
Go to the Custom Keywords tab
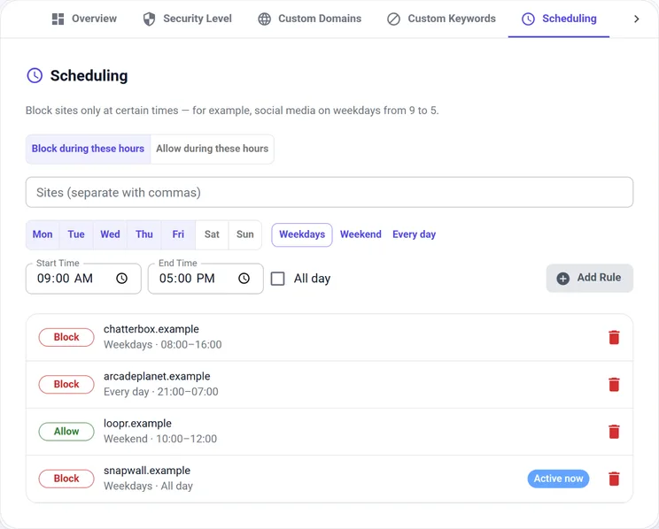click(x=441, y=19)
